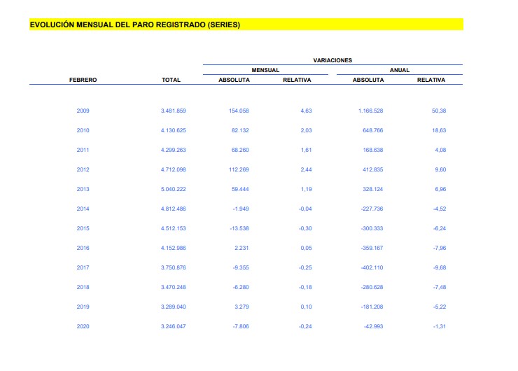Click the TOTAL column header
Screen dimensions: 518x371
(171, 80)
